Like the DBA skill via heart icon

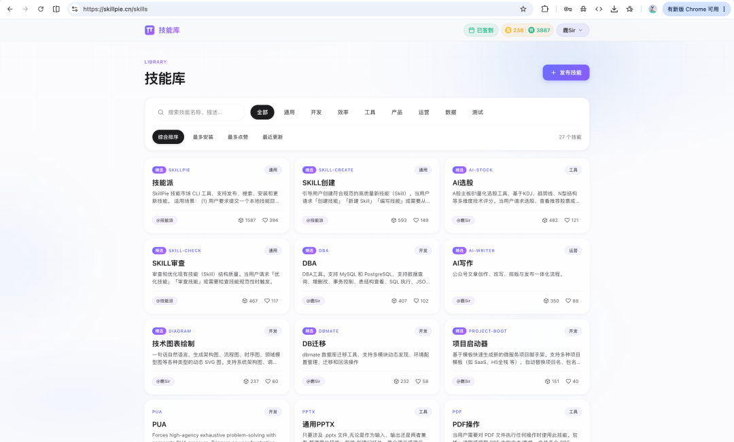(416, 301)
